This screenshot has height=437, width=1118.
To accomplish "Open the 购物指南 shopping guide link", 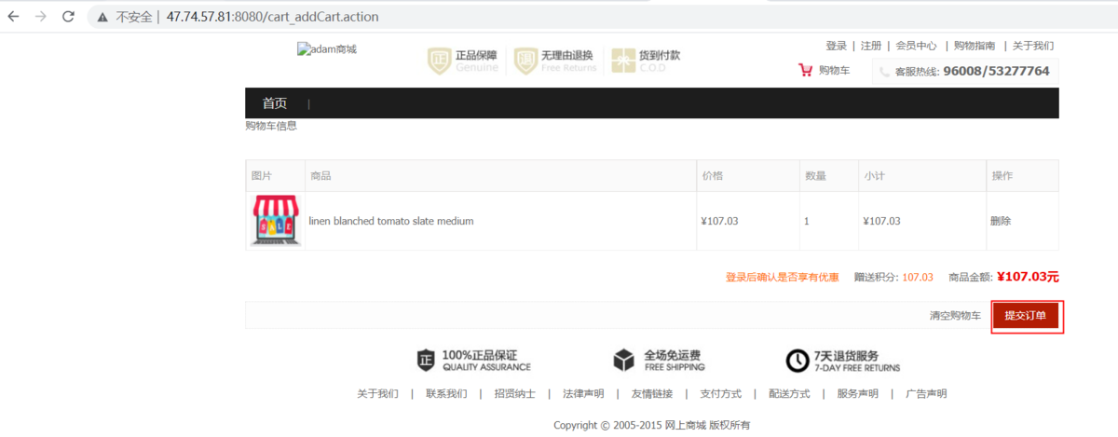I will (x=974, y=46).
